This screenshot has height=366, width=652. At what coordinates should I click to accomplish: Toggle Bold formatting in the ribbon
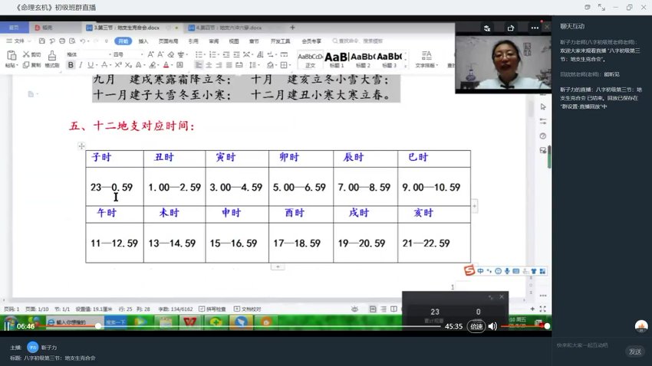(x=71, y=65)
